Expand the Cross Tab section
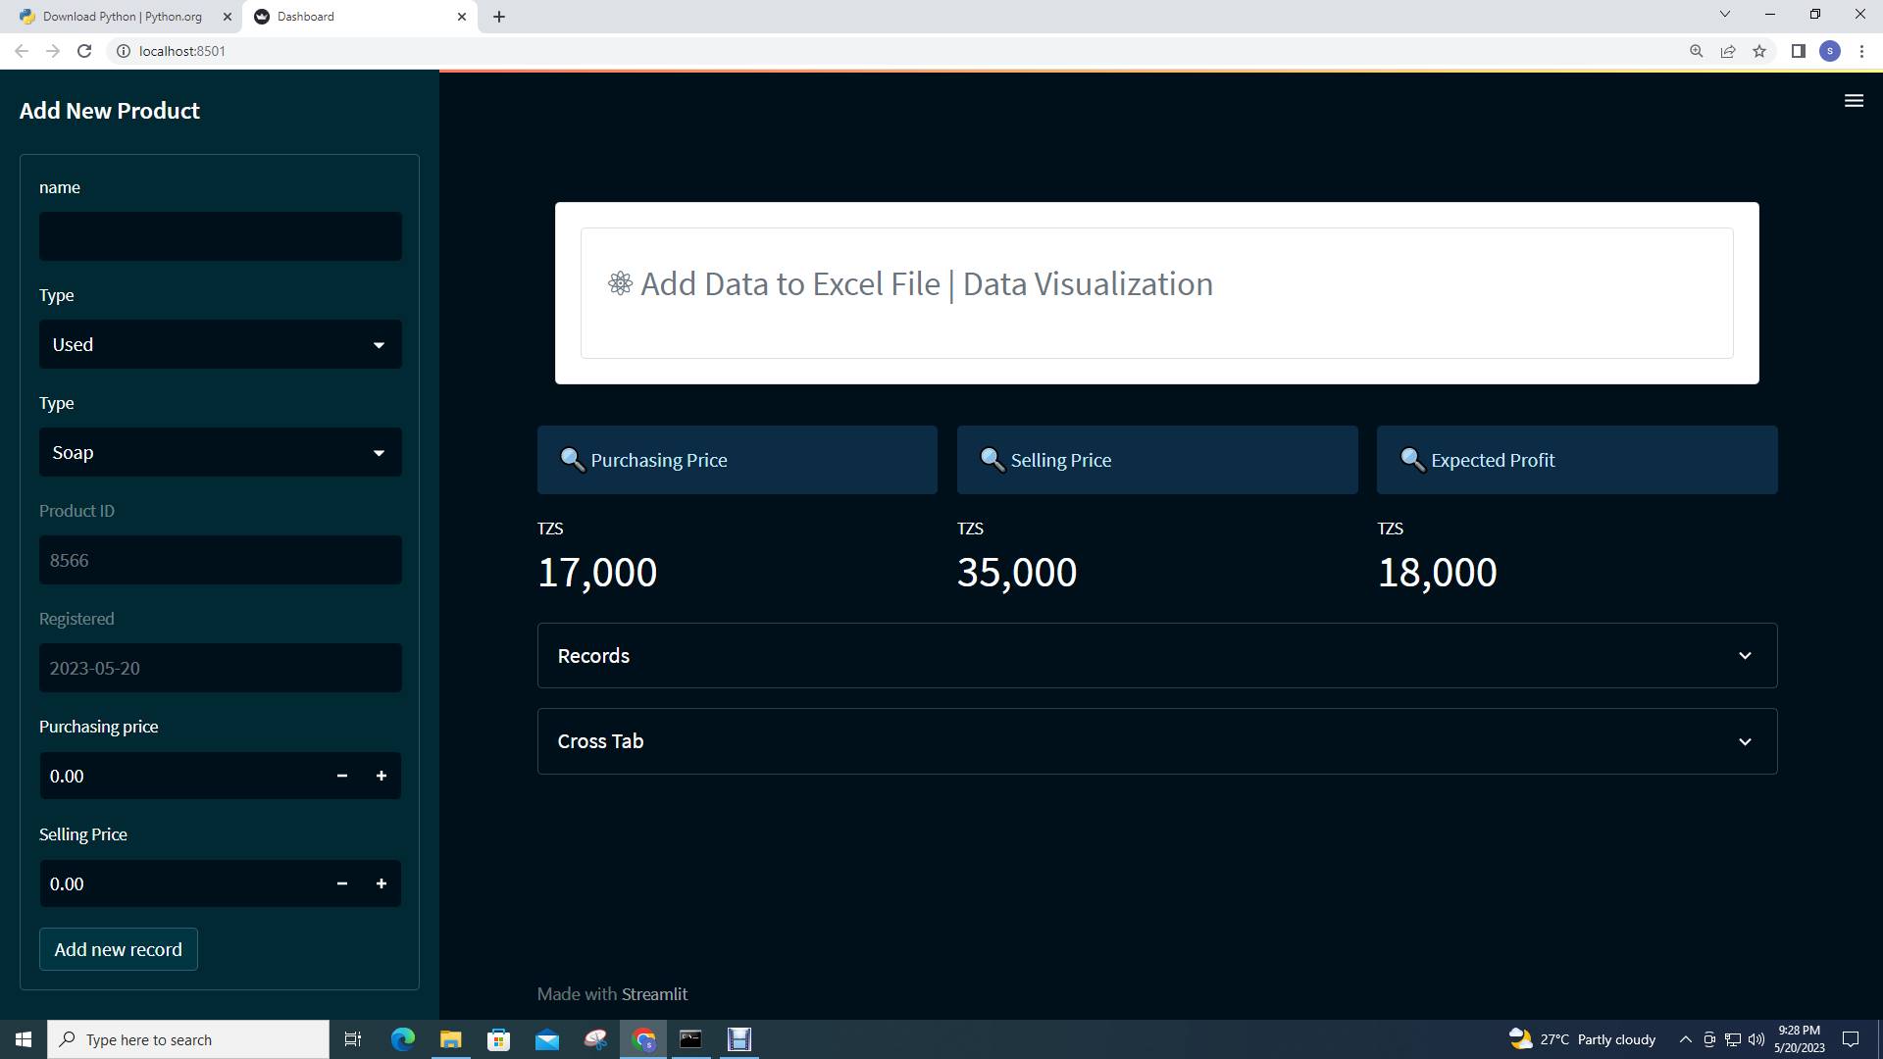The image size is (1883, 1059). coord(1156,741)
